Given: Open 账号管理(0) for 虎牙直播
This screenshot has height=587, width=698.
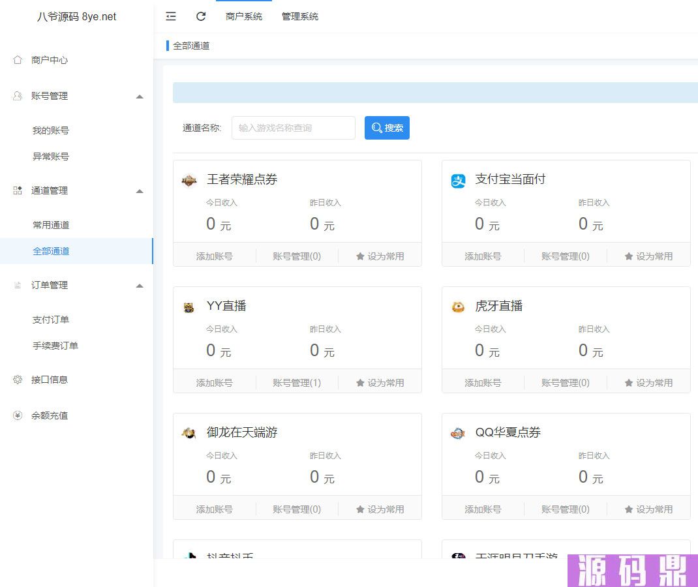Looking at the screenshot, I should click(x=566, y=383).
